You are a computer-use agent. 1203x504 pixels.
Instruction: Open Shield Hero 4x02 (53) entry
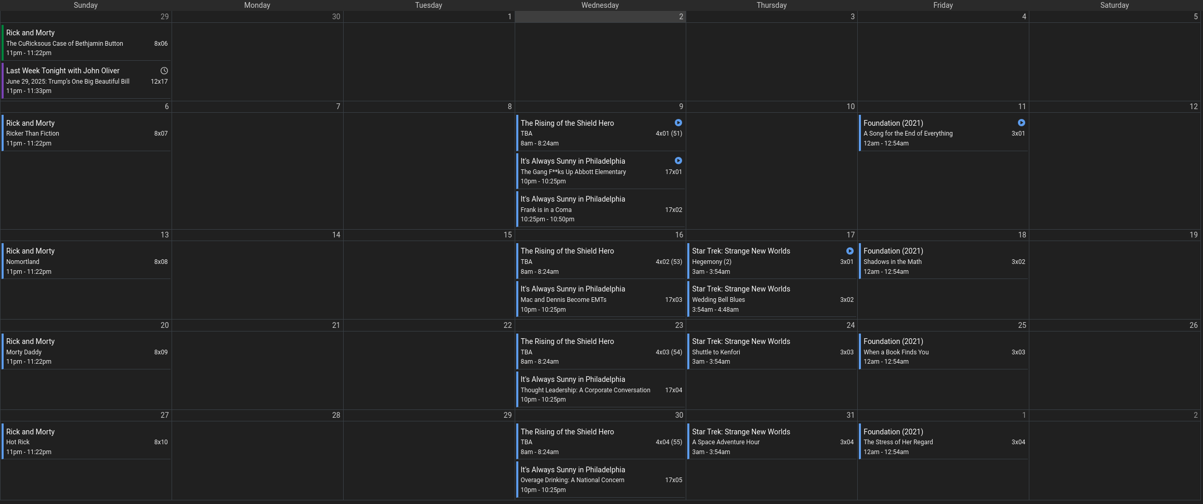point(600,261)
